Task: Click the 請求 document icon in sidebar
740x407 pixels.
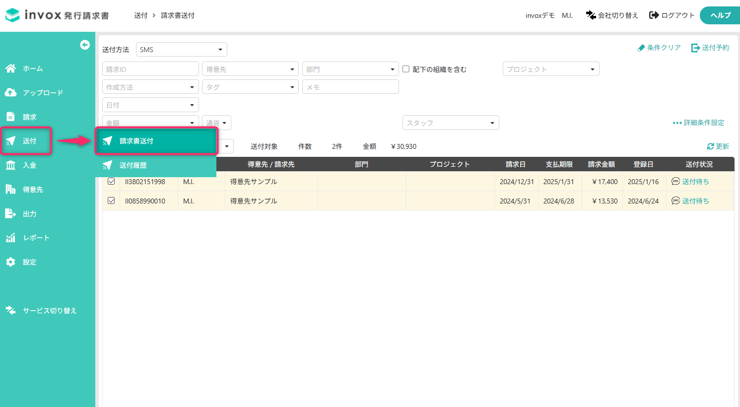Action: pos(10,117)
